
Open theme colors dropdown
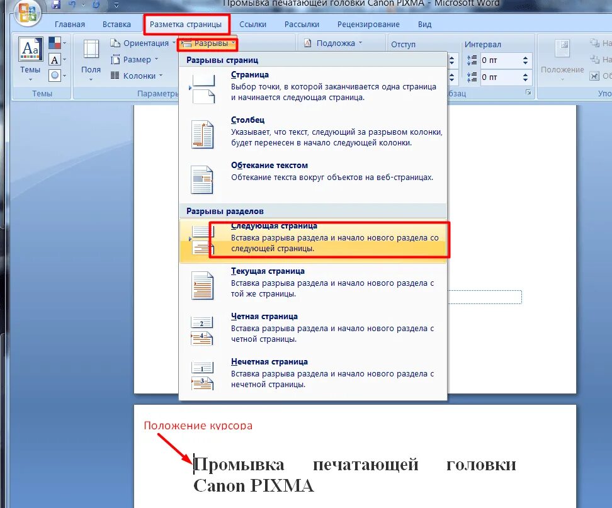coord(57,43)
